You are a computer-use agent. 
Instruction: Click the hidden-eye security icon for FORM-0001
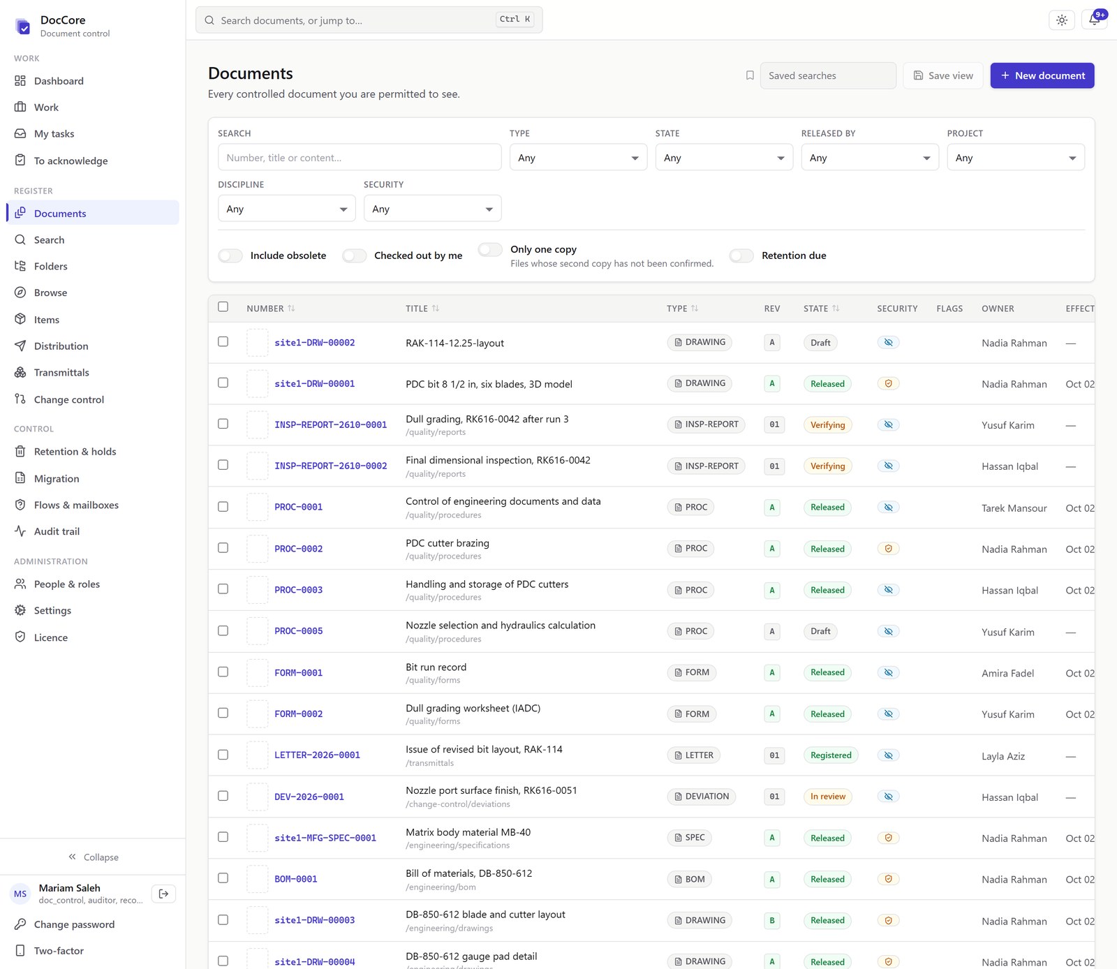(888, 672)
